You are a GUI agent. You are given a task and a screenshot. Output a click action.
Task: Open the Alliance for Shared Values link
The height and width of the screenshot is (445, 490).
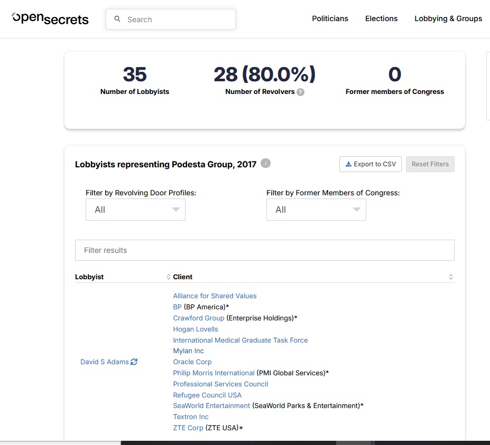point(215,296)
